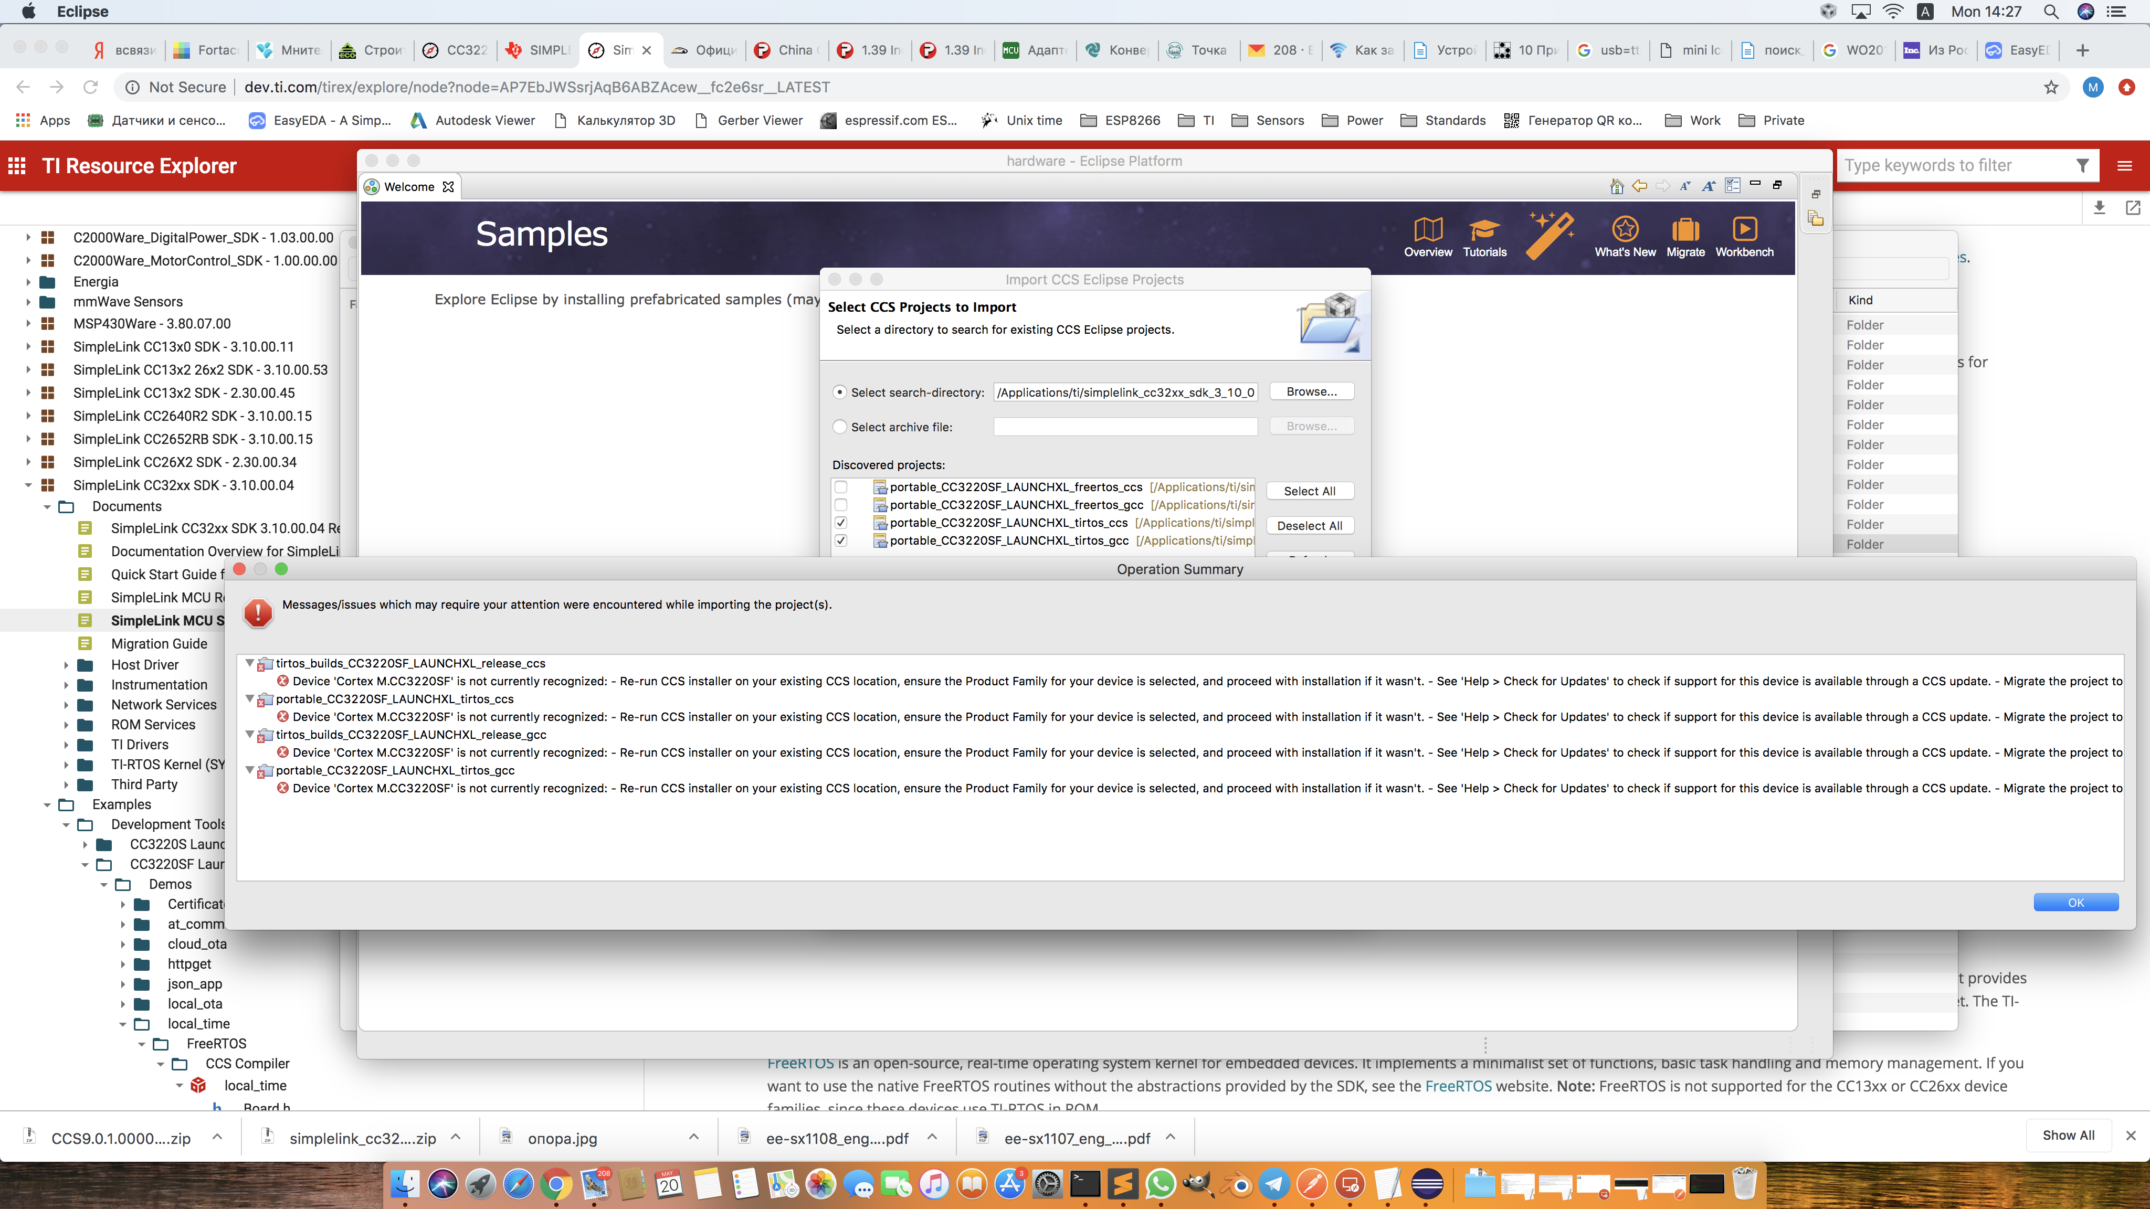The height and width of the screenshot is (1209, 2150).
Task: Close the browser downloads bar
Action: [x=2130, y=1136]
